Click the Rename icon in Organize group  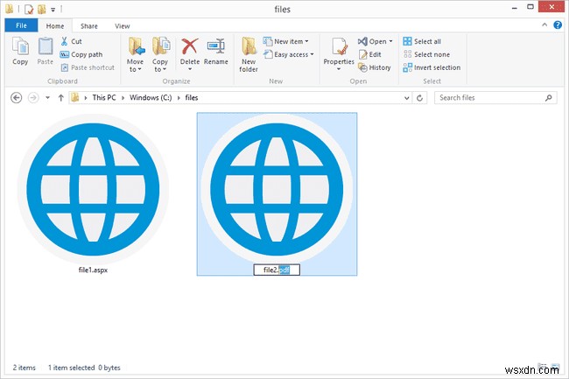click(x=216, y=49)
